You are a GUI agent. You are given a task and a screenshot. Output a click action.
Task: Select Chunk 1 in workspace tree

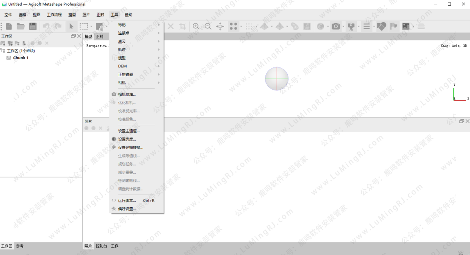point(20,58)
